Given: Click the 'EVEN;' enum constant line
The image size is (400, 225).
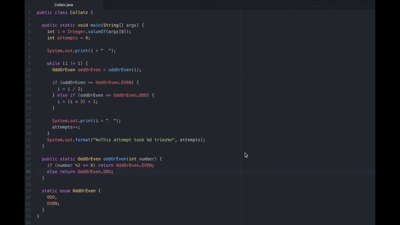Looking at the screenshot, I should point(53,204).
